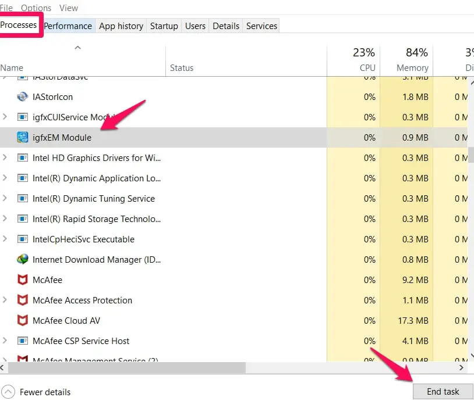Click the IntelCpHeciSvc Executable icon
474x408 pixels.
click(x=22, y=239)
